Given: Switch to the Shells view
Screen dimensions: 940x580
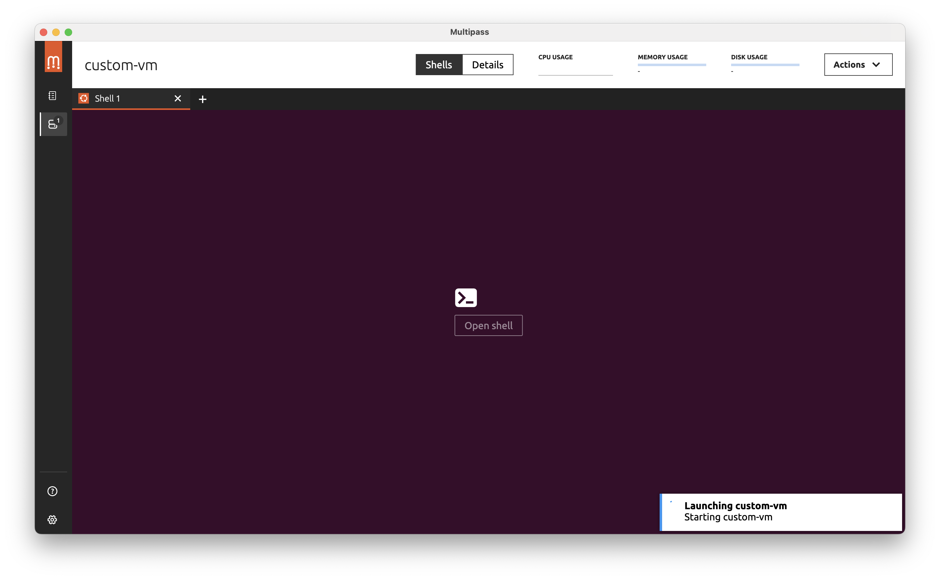Looking at the screenshot, I should (439, 65).
